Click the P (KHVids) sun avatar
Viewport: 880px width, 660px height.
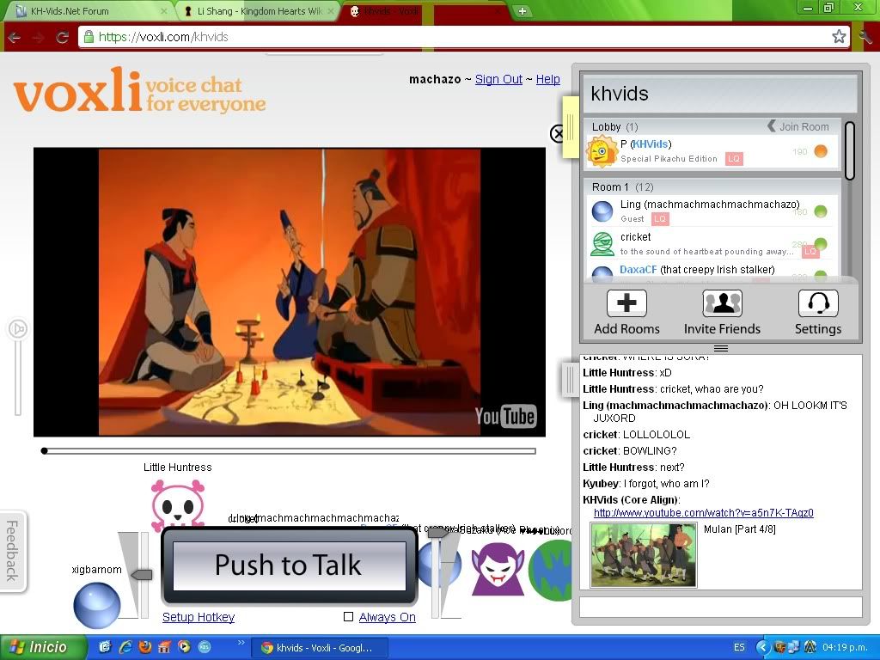coord(602,151)
